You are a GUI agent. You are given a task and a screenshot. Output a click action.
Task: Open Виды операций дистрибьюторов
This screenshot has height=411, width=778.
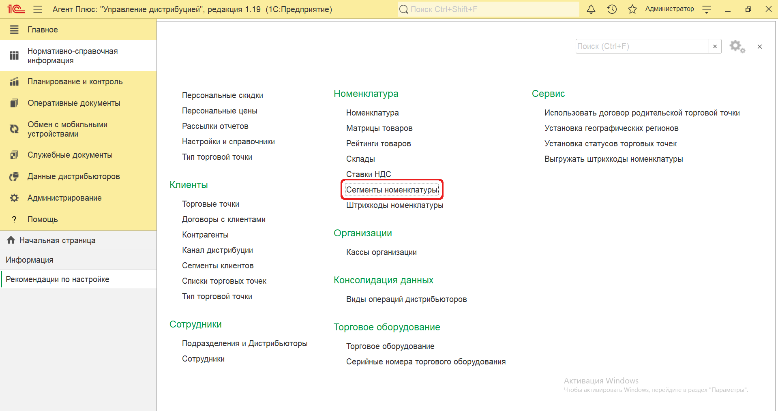tap(407, 299)
